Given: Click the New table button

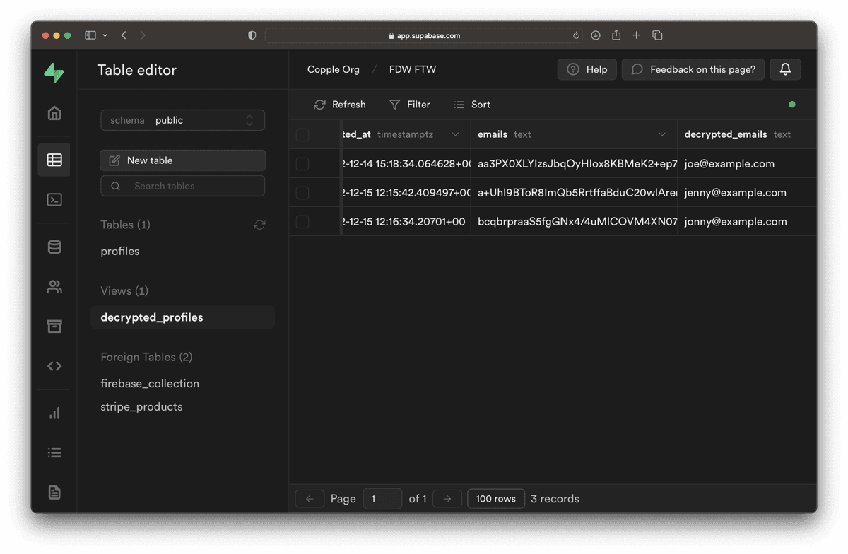Looking at the screenshot, I should click(x=182, y=160).
